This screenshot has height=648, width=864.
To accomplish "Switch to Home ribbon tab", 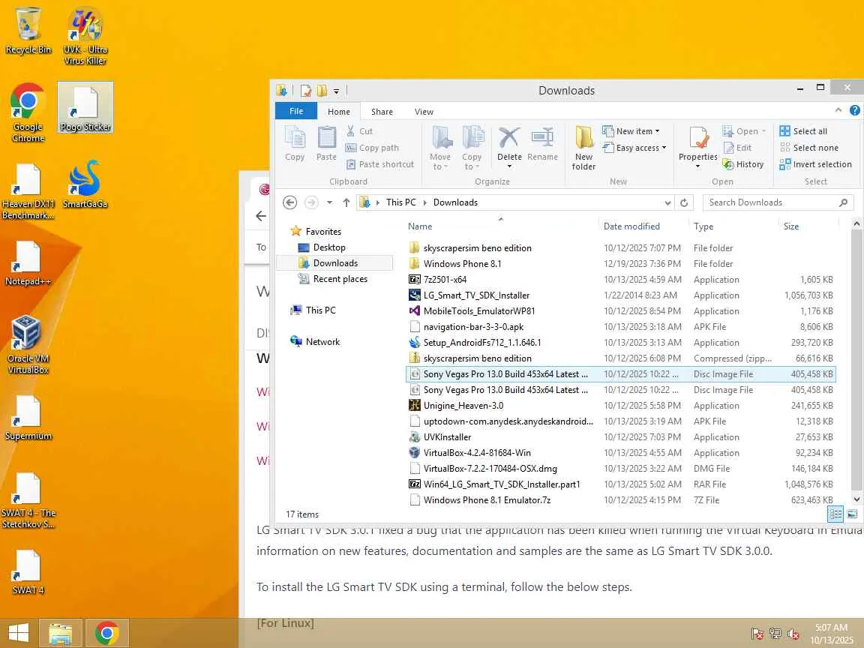I will tap(339, 111).
